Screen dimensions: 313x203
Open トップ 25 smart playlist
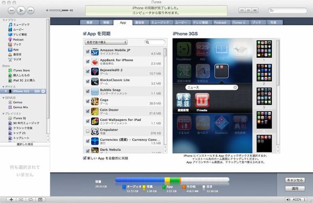(17, 133)
